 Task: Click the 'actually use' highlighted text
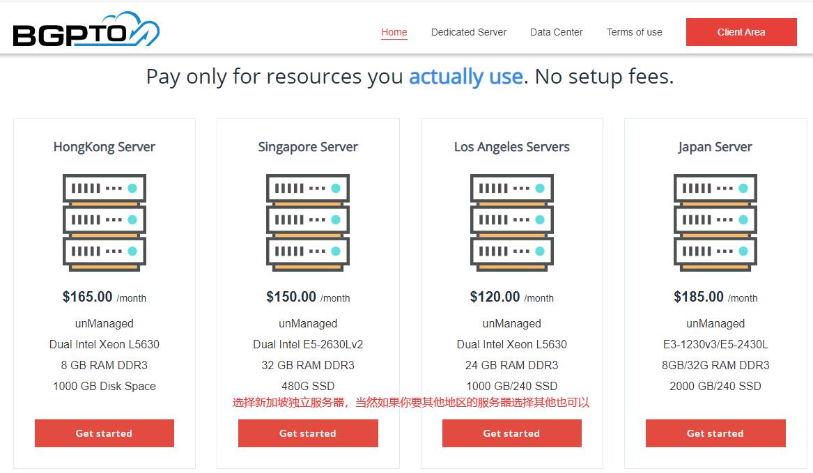tap(466, 77)
